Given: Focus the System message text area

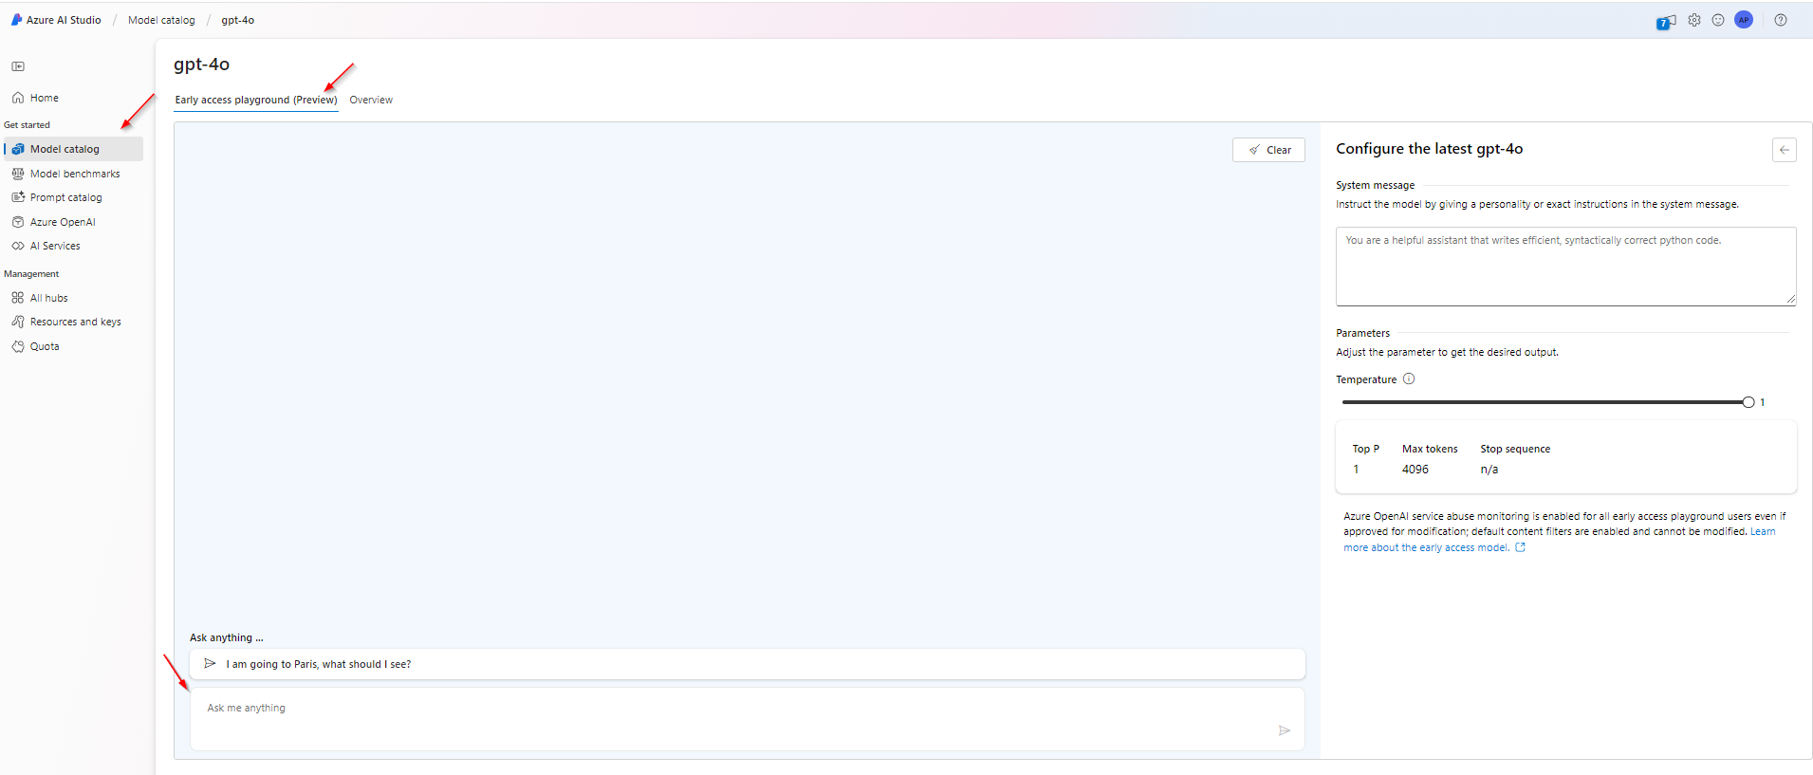Looking at the screenshot, I should coord(1565,267).
